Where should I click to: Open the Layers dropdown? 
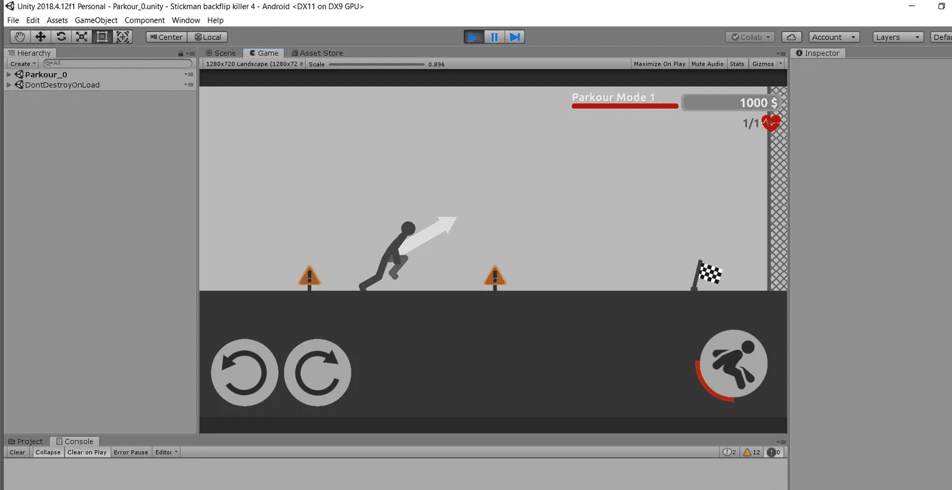pyautogui.click(x=897, y=36)
